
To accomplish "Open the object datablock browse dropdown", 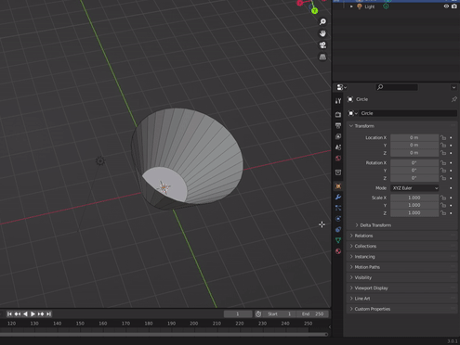I will (x=352, y=113).
